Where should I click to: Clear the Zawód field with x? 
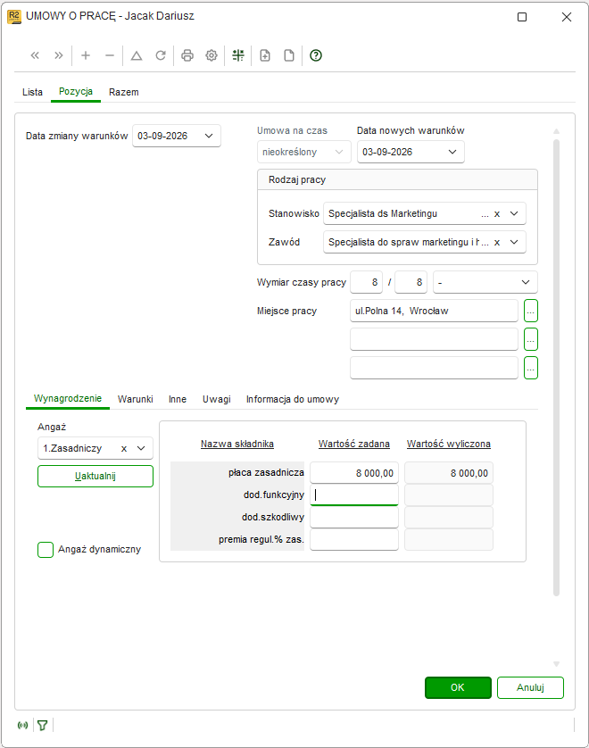click(497, 242)
